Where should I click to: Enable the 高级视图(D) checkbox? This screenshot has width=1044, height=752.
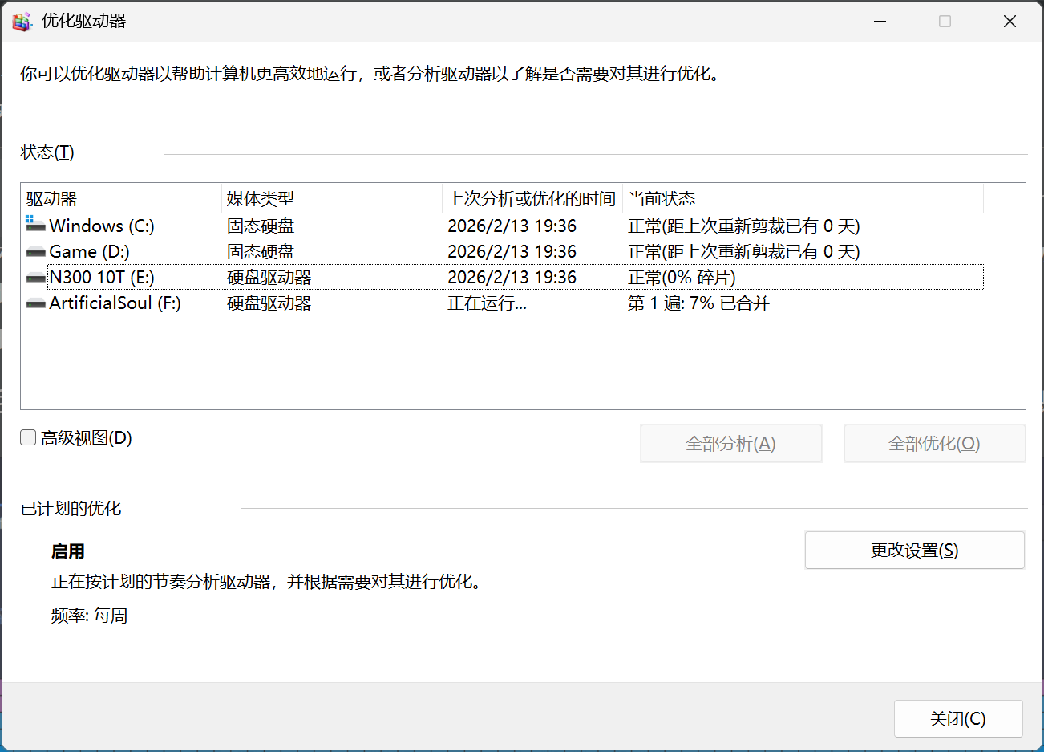coord(28,437)
